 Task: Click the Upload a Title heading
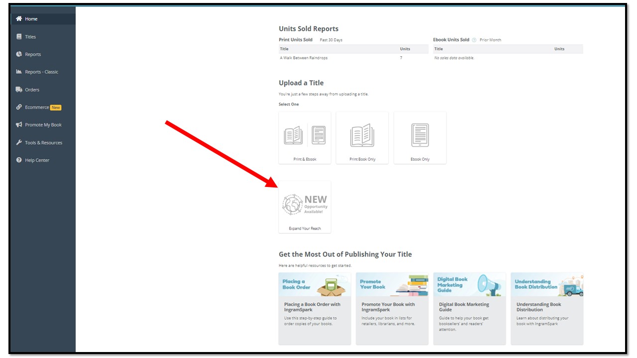click(x=301, y=83)
